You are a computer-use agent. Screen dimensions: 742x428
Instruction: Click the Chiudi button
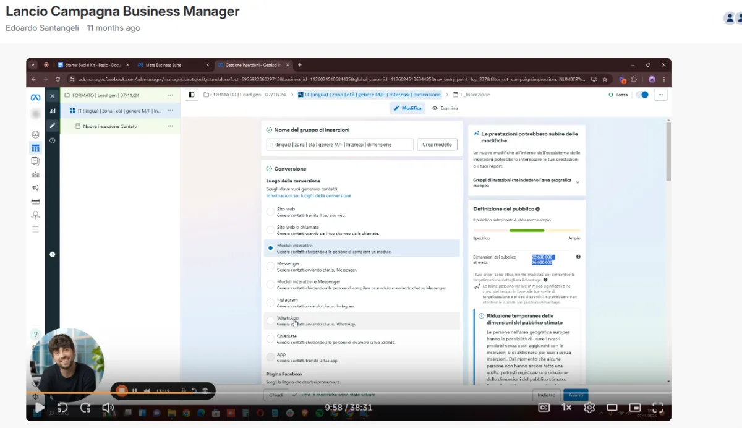click(276, 395)
